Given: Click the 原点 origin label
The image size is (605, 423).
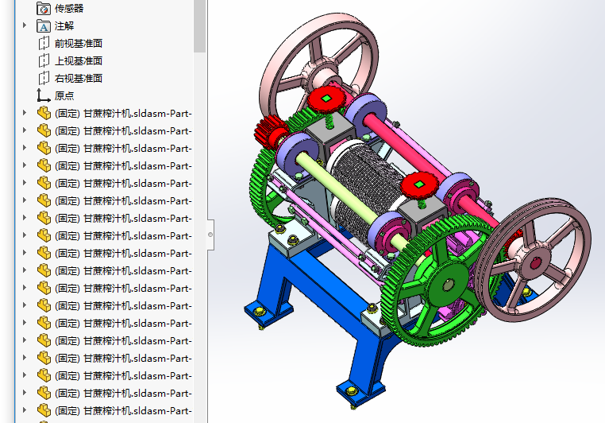Looking at the screenshot, I should 64,95.
